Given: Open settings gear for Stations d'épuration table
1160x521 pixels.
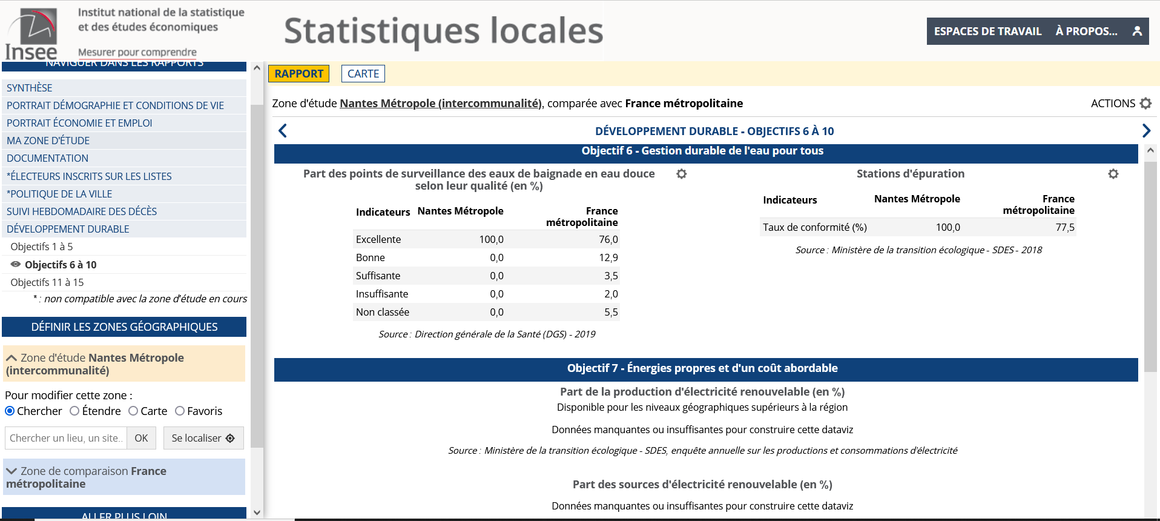Looking at the screenshot, I should (x=1113, y=174).
